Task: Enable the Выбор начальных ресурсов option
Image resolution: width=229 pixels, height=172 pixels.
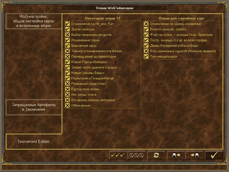Action: pos(68,35)
